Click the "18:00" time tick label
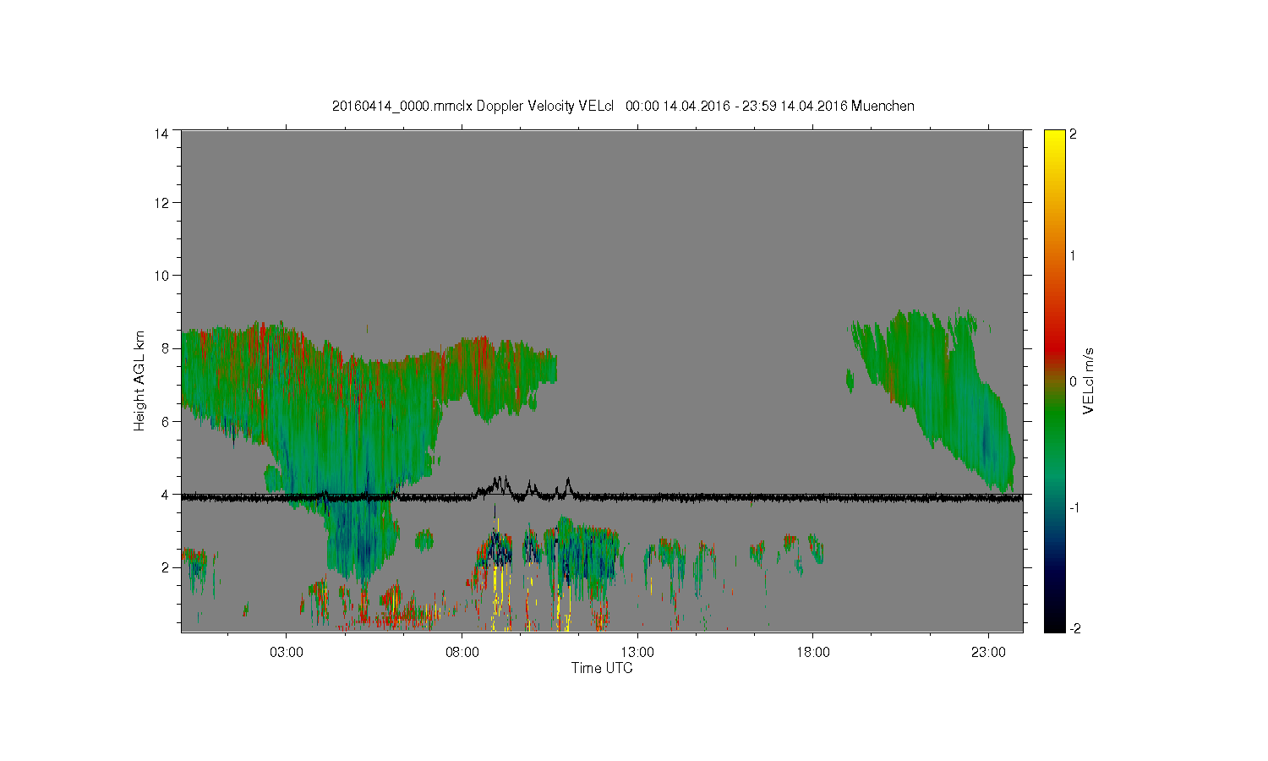Viewport: 1268px width, 761px height. tap(813, 653)
